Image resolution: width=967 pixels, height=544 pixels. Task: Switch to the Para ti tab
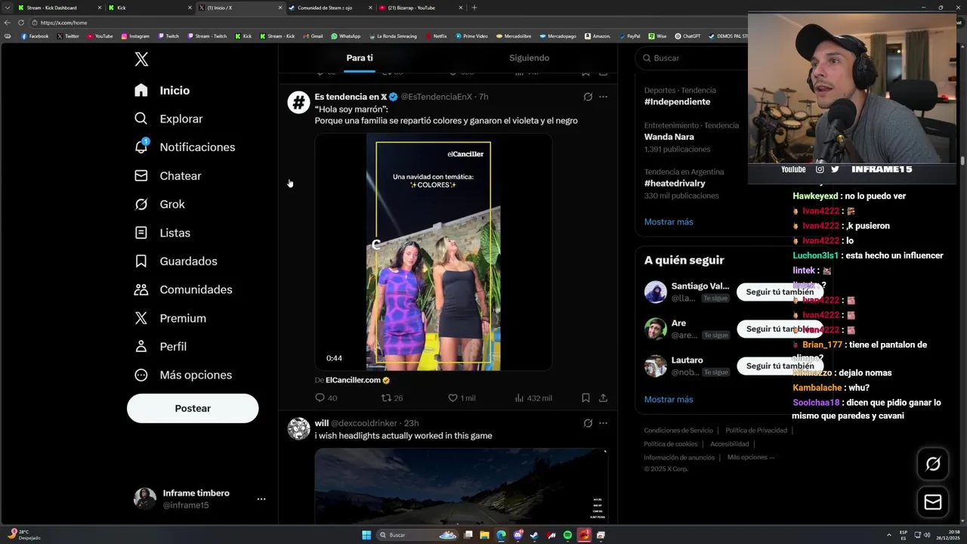click(x=360, y=58)
